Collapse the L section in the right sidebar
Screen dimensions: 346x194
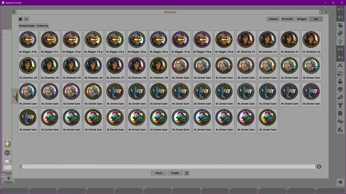[x=340, y=17]
